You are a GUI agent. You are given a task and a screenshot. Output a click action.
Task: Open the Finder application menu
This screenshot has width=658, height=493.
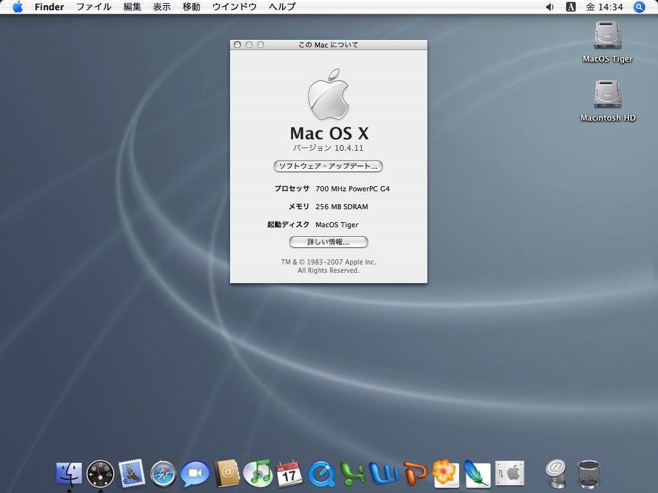[x=49, y=6]
